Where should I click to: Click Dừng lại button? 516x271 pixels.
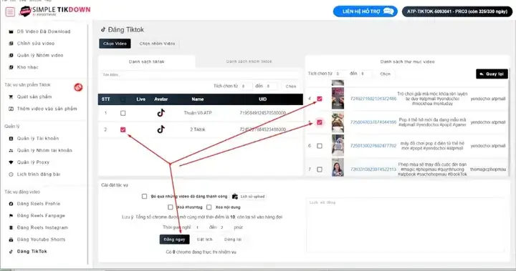point(233,240)
